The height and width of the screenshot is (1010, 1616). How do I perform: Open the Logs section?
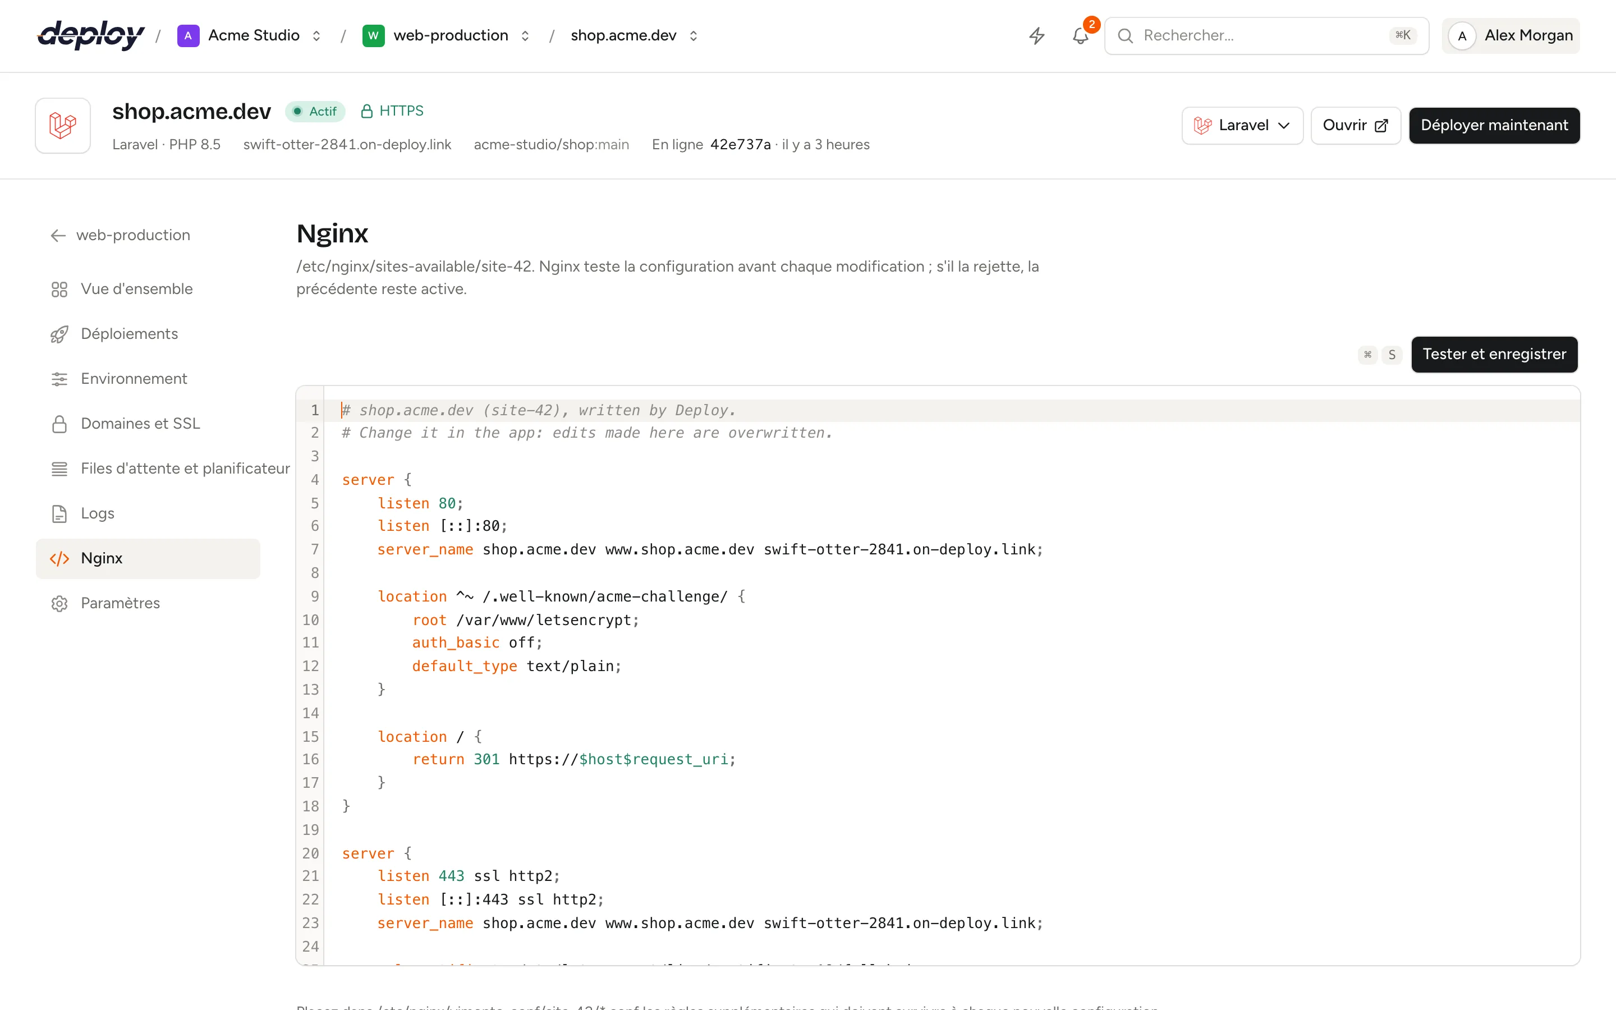[x=148, y=513]
